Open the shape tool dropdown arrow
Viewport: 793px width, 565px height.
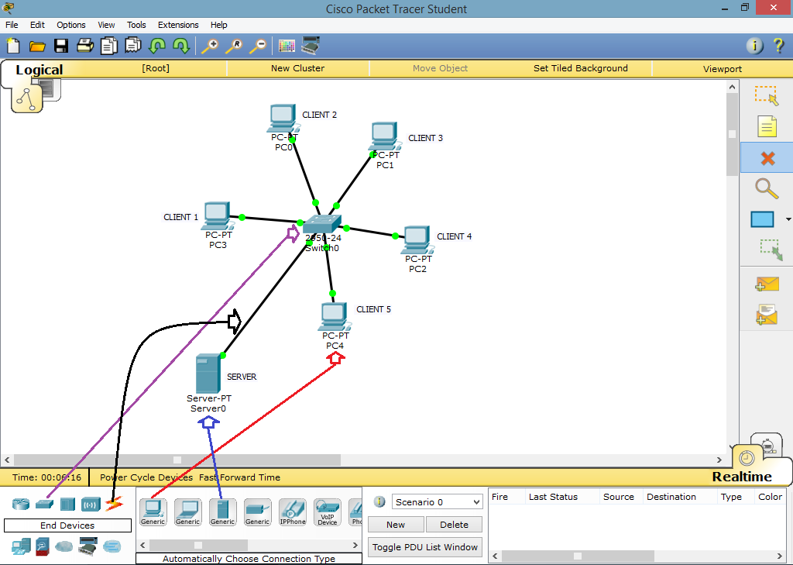787,219
